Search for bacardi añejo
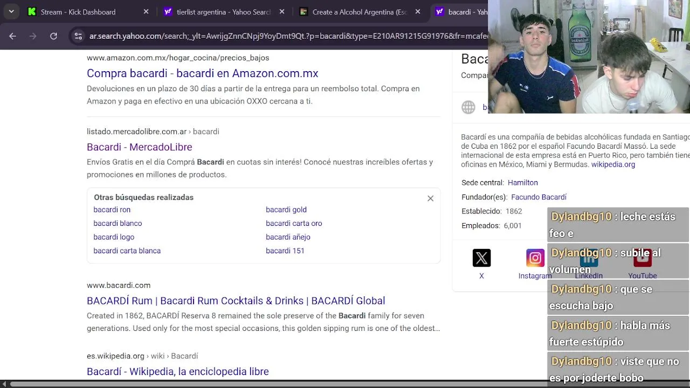 pyautogui.click(x=288, y=237)
